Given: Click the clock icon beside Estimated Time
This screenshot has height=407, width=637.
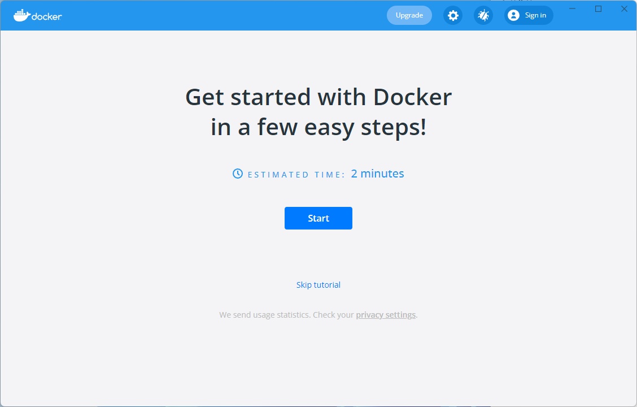Looking at the screenshot, I should pos(238,174).
